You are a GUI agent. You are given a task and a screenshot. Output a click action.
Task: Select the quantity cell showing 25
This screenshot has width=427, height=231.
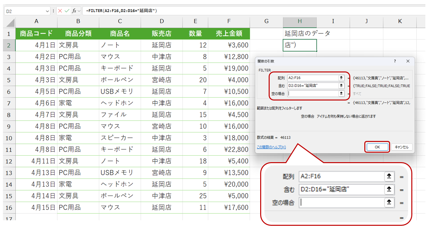[x=196, y=196]
